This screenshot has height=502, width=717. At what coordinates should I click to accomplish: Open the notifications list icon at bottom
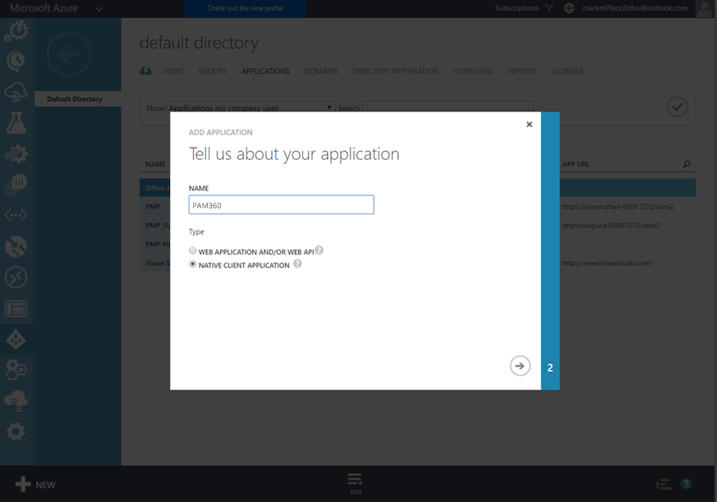tap(663, 484)
